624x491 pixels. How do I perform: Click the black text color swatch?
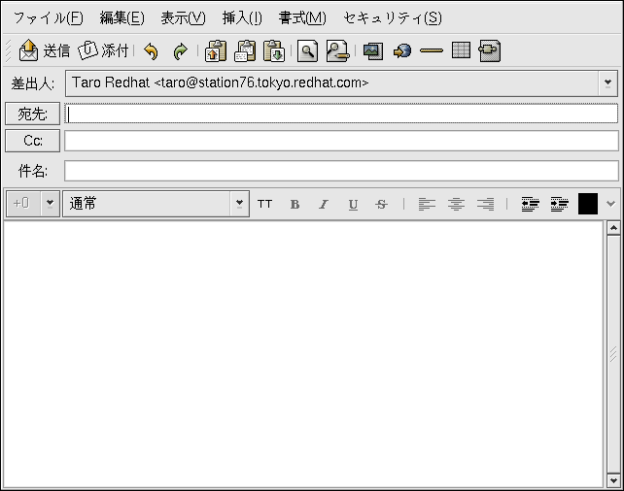588,204
